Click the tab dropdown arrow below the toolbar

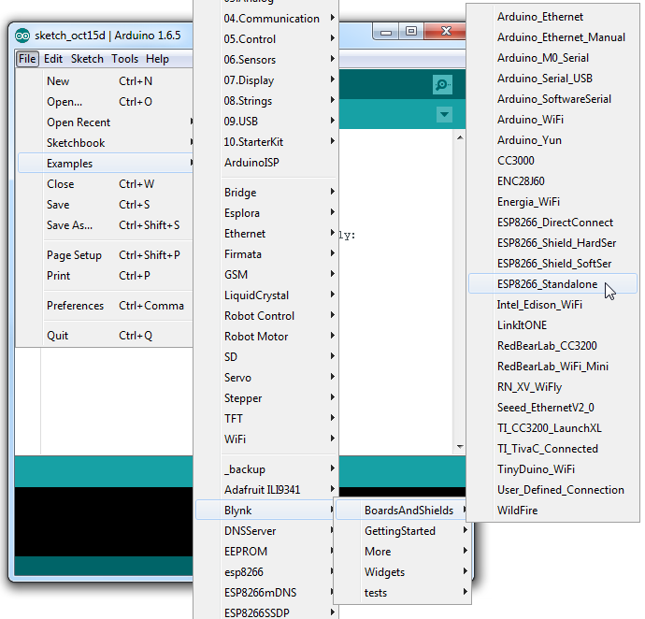point(444,114)
